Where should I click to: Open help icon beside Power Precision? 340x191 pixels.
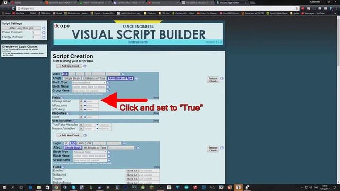pos(44,32)
